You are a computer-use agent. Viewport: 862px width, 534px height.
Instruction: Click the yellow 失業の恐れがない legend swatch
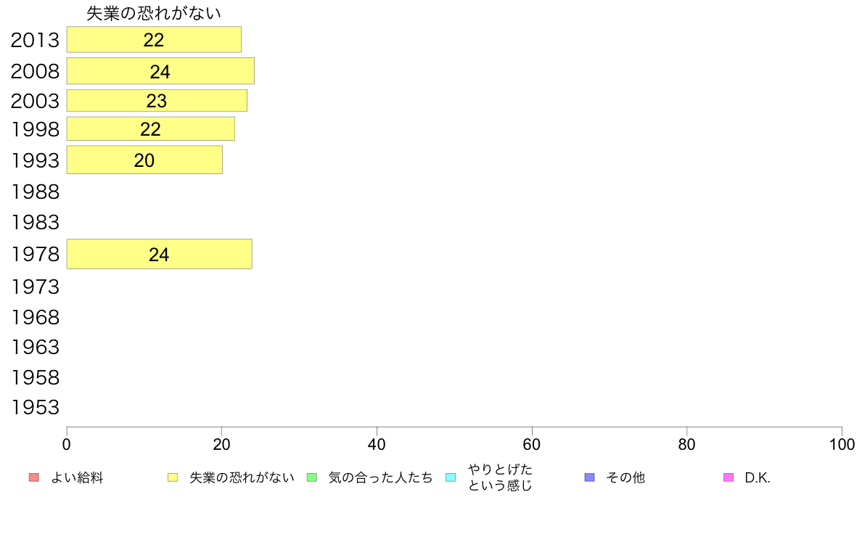(x=173, y=477)
